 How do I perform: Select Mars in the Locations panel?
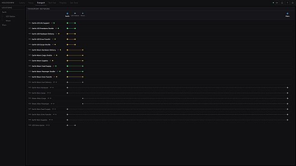click(x=4, y=25)
